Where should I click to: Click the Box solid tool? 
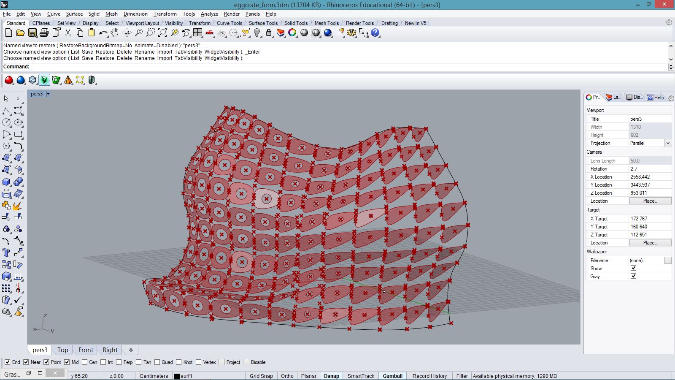point(6,182)
